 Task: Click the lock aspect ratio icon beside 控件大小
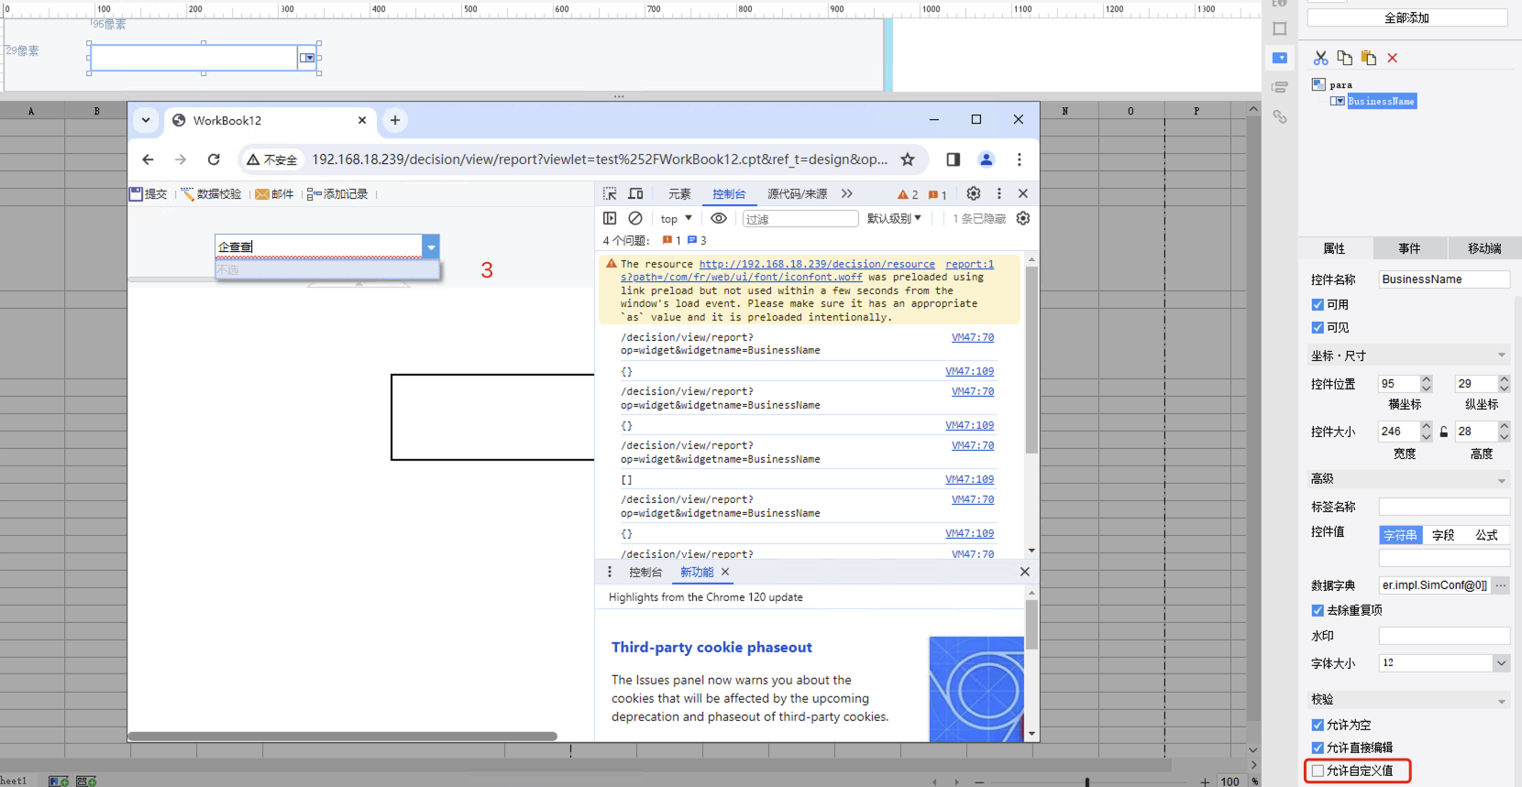[1444, 432]
